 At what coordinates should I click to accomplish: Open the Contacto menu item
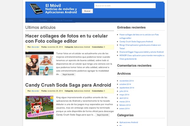pos(43,20)
